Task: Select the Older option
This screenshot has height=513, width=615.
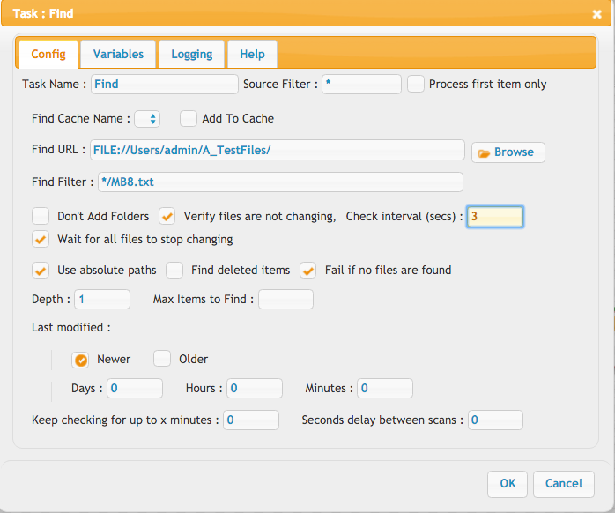Action: (162, 359)
